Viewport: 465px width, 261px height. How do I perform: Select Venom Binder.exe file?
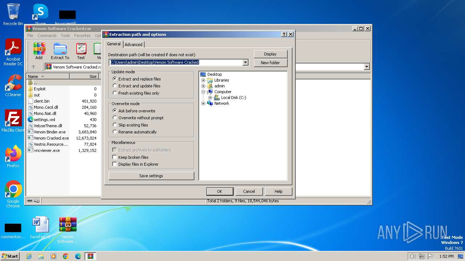pos(49,132)
